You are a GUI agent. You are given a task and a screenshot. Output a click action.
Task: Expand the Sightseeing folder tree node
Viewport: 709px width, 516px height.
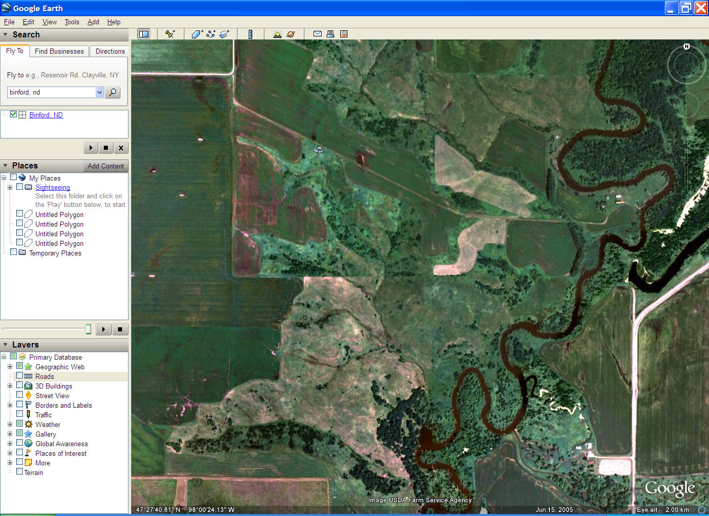[10, 187]
